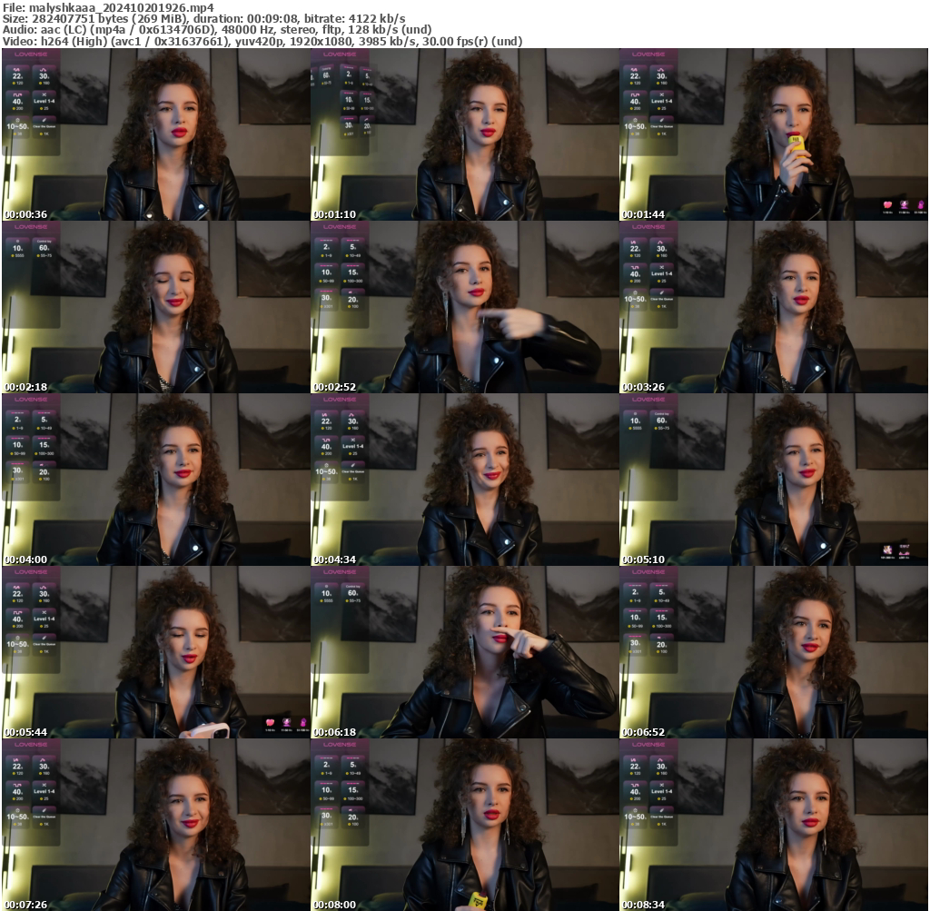Click the Video h264 info line

[262, 41]
